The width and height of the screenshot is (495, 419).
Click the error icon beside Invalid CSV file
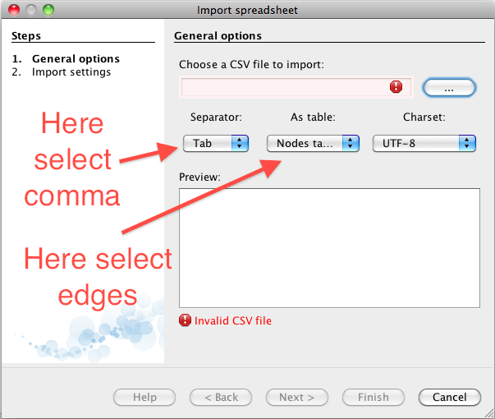(185, 320)
